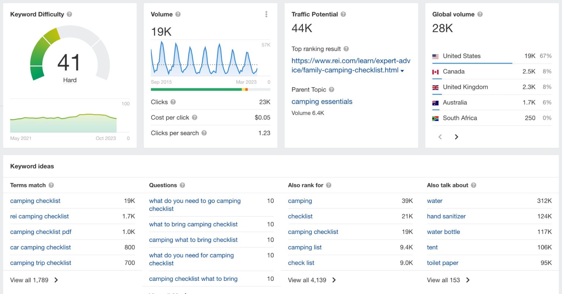The height and width of the screenshot is (294, 562).
Task: Open 'toilet paper' keyword
Action: click(443, 263)
